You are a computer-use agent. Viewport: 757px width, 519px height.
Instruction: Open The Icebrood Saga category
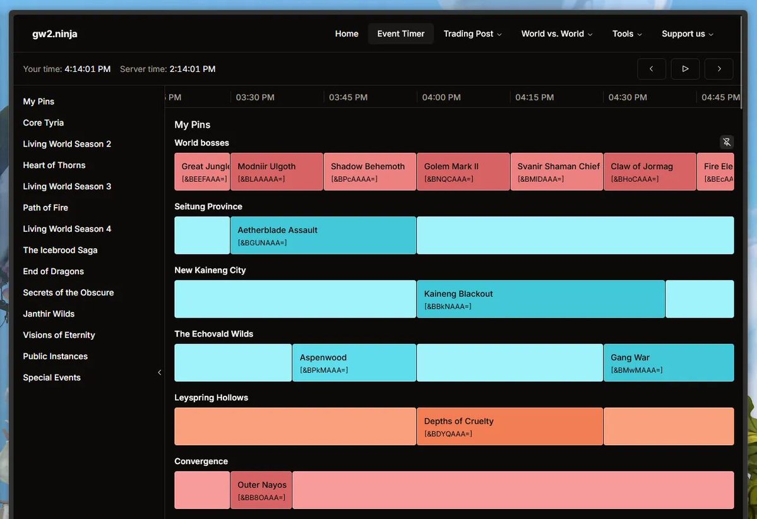coord(61,250)
